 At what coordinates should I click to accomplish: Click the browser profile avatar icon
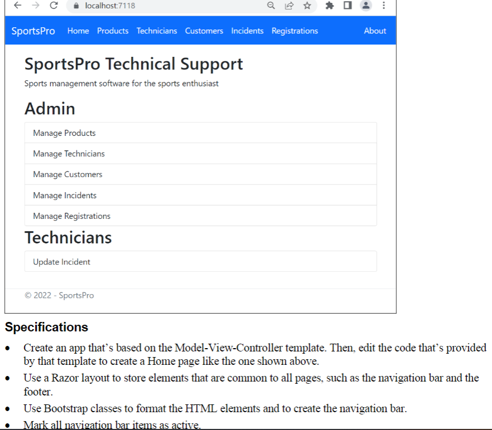366,6
